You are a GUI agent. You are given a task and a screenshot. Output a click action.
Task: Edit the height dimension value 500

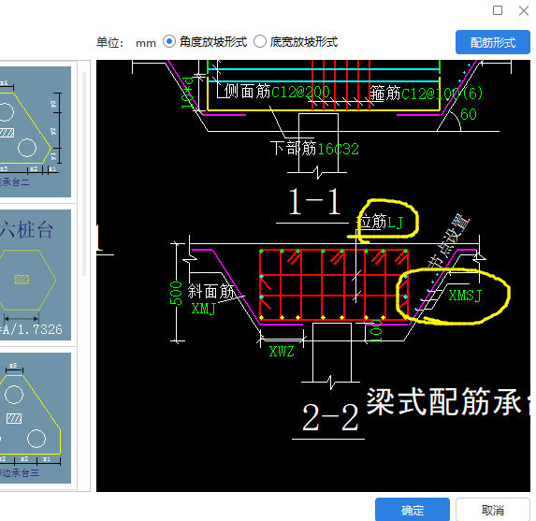pos(177,293)
